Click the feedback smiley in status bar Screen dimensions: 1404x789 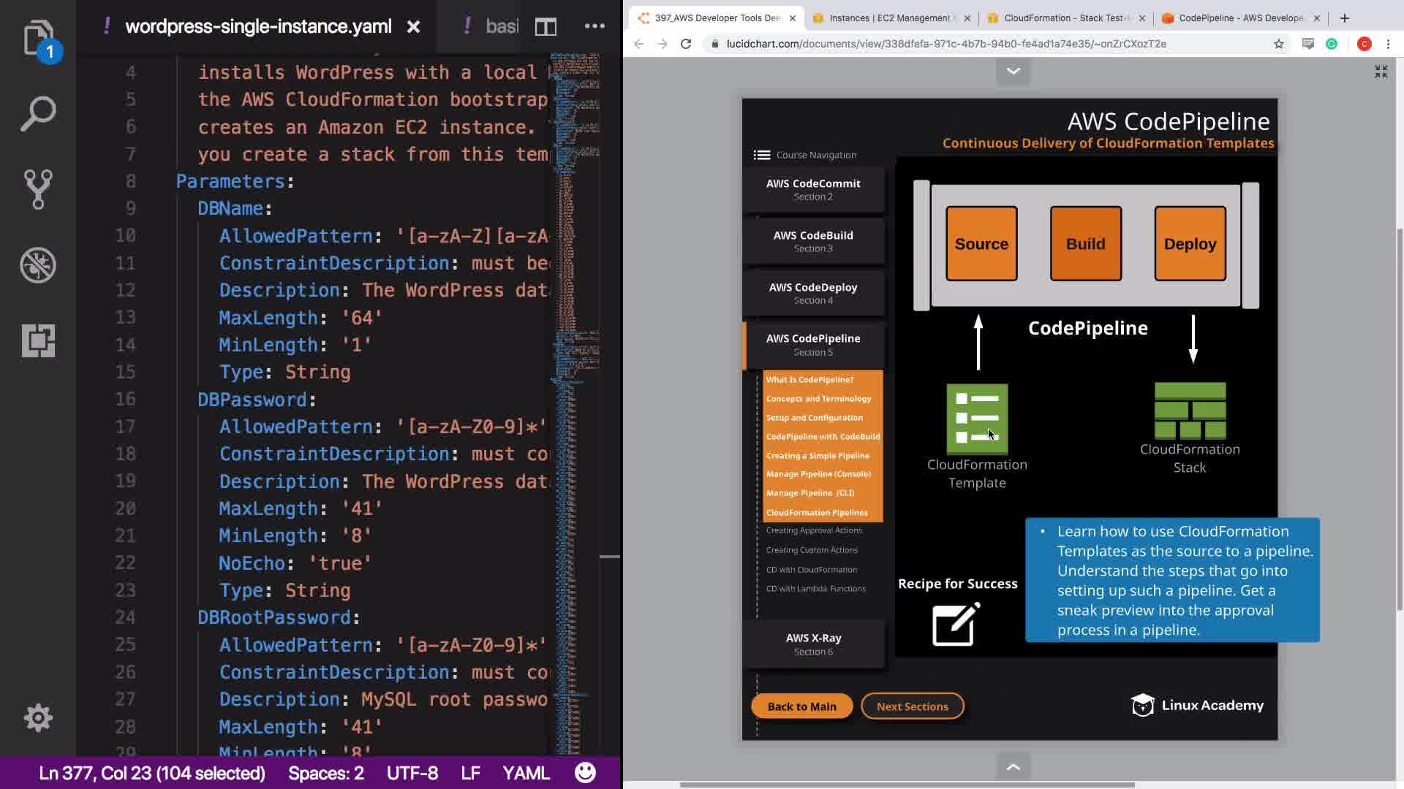585,773
